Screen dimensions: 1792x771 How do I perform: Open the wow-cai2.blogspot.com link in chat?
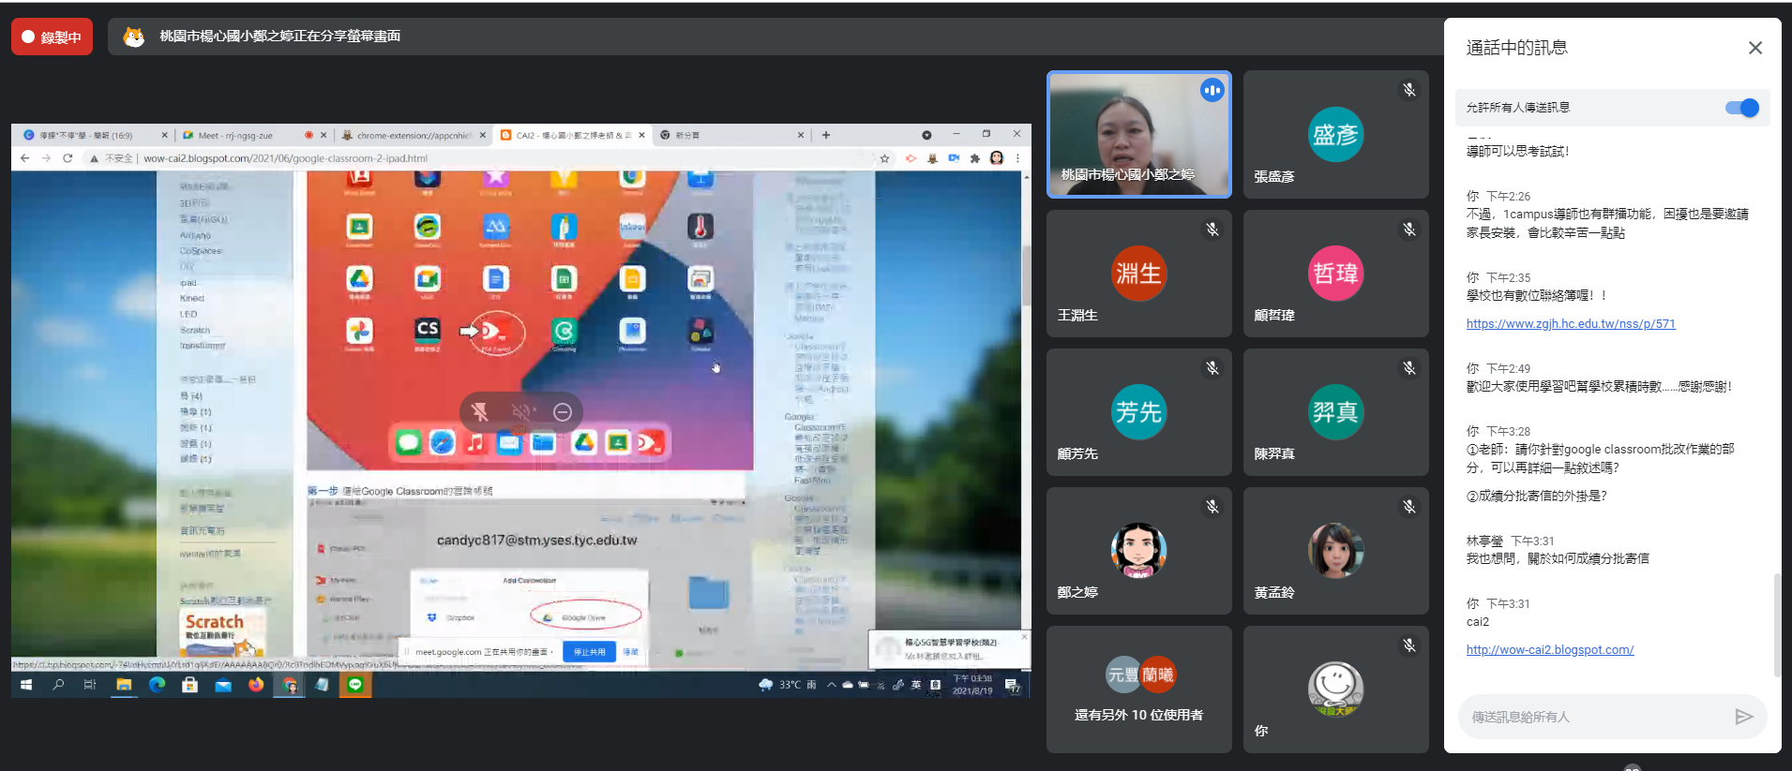[x=1549, y=650]
